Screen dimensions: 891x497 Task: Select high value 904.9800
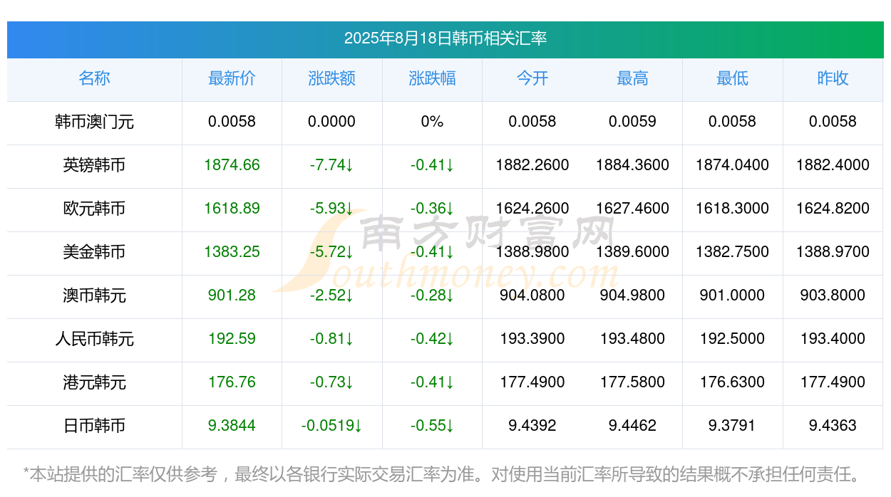coord(632,295)
